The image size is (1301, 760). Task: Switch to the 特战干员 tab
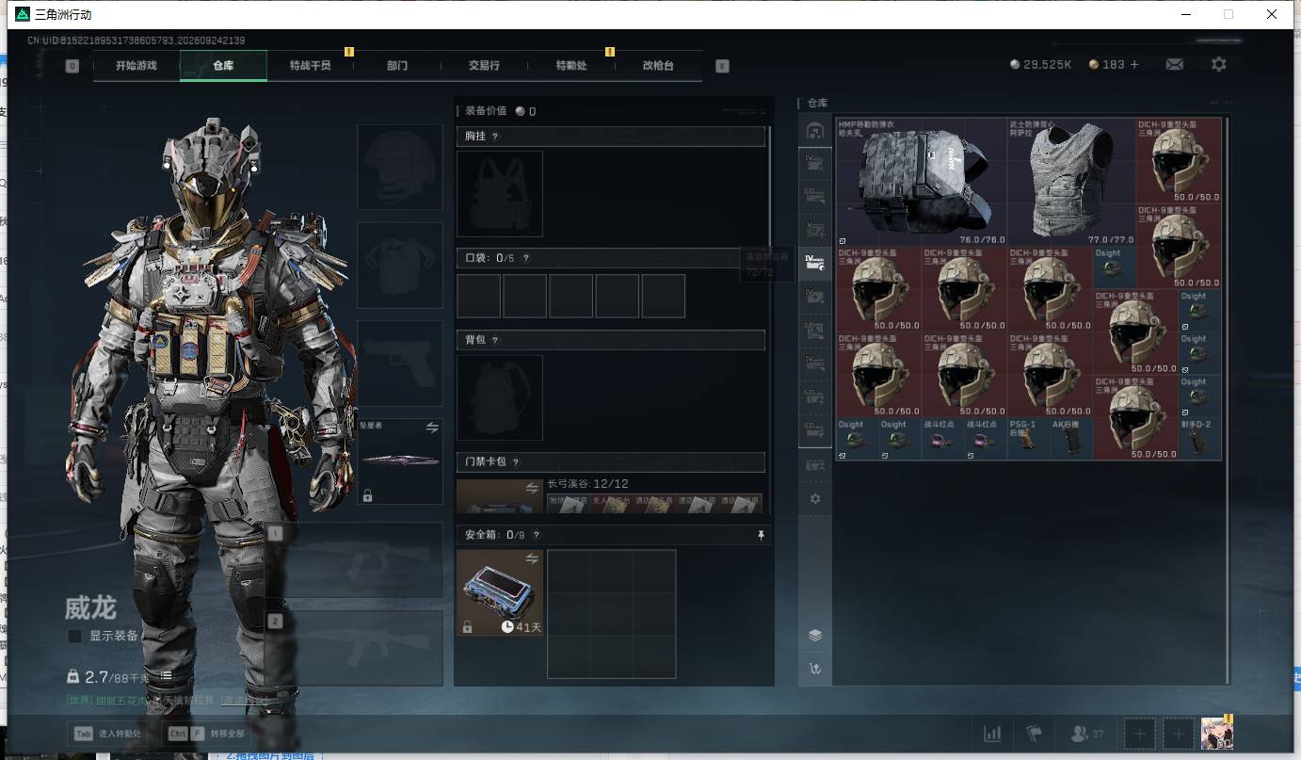point(311,66)
